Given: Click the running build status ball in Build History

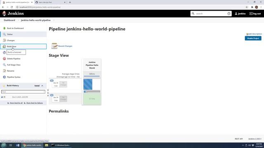Looking at the screenshot, I should pos(2,97).
